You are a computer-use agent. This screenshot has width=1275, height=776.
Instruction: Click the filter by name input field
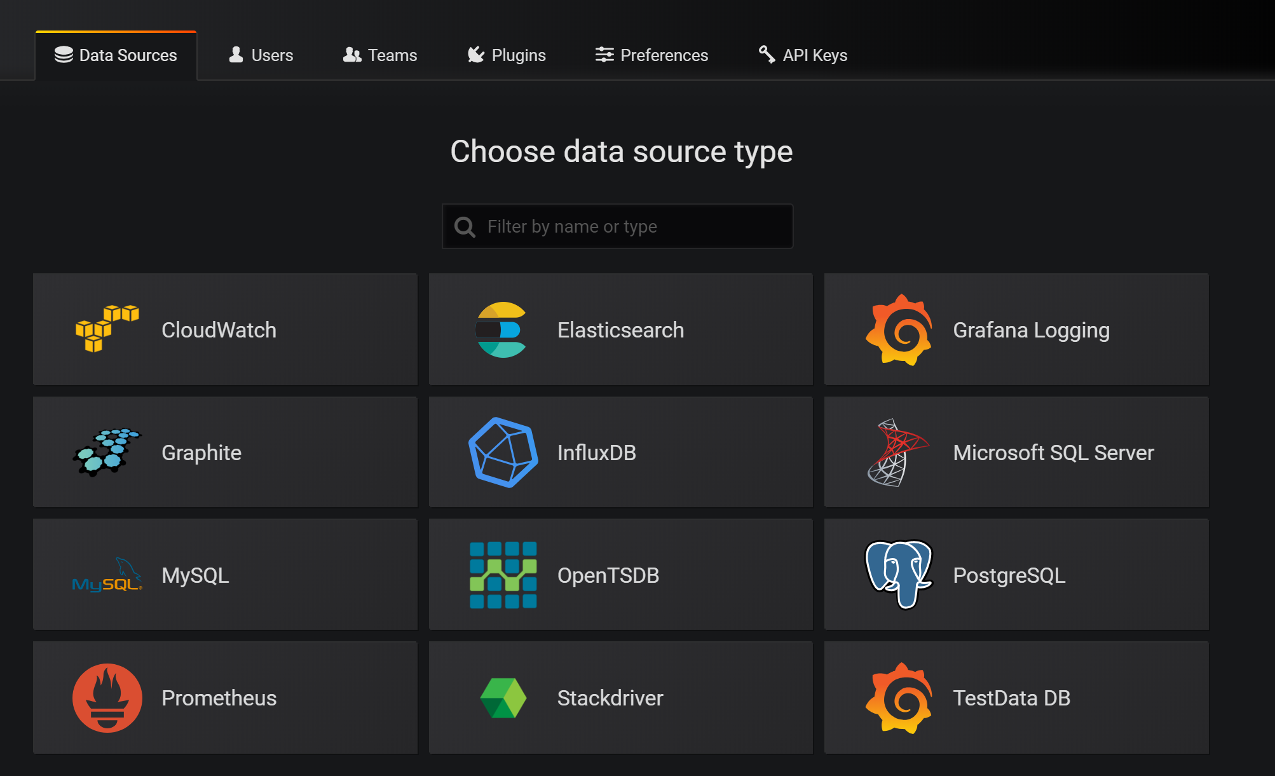click(619, 226)
